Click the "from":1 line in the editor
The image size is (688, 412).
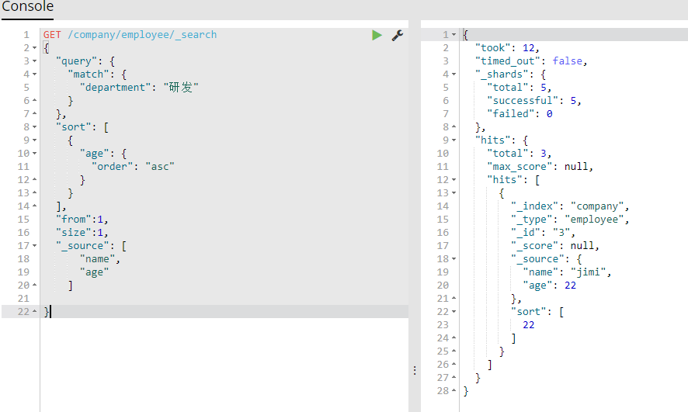(82, 219)
